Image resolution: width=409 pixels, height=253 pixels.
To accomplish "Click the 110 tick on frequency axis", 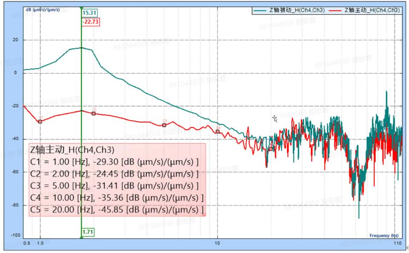I will point(397,244).
